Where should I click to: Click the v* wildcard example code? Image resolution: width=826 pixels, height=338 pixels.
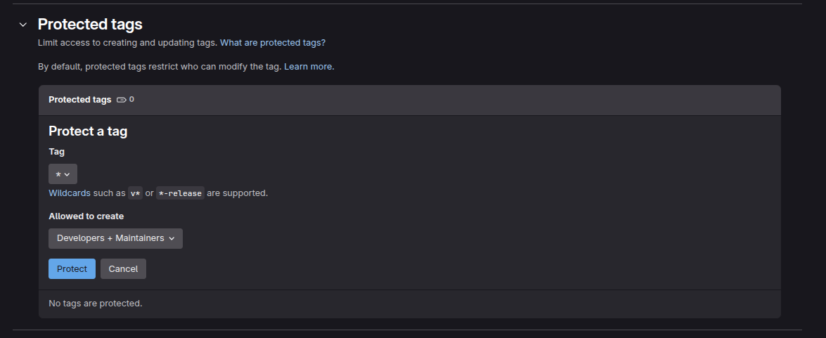click(136, 193)
